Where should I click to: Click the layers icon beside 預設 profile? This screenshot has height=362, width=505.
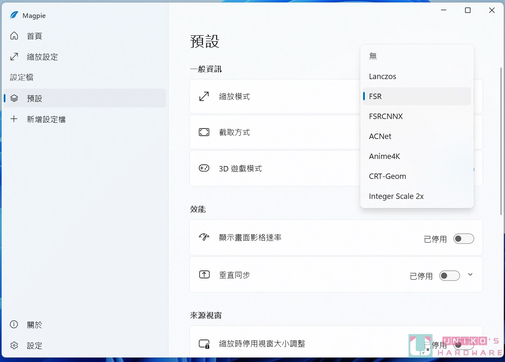15,98
